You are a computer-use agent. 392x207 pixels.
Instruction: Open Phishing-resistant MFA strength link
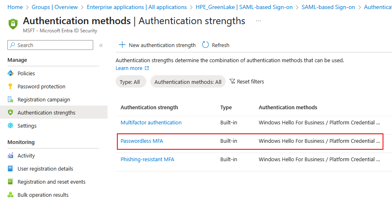[147, 159]
